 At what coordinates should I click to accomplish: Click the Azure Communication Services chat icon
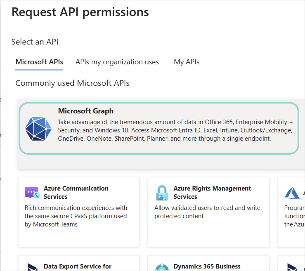[32, 193]
